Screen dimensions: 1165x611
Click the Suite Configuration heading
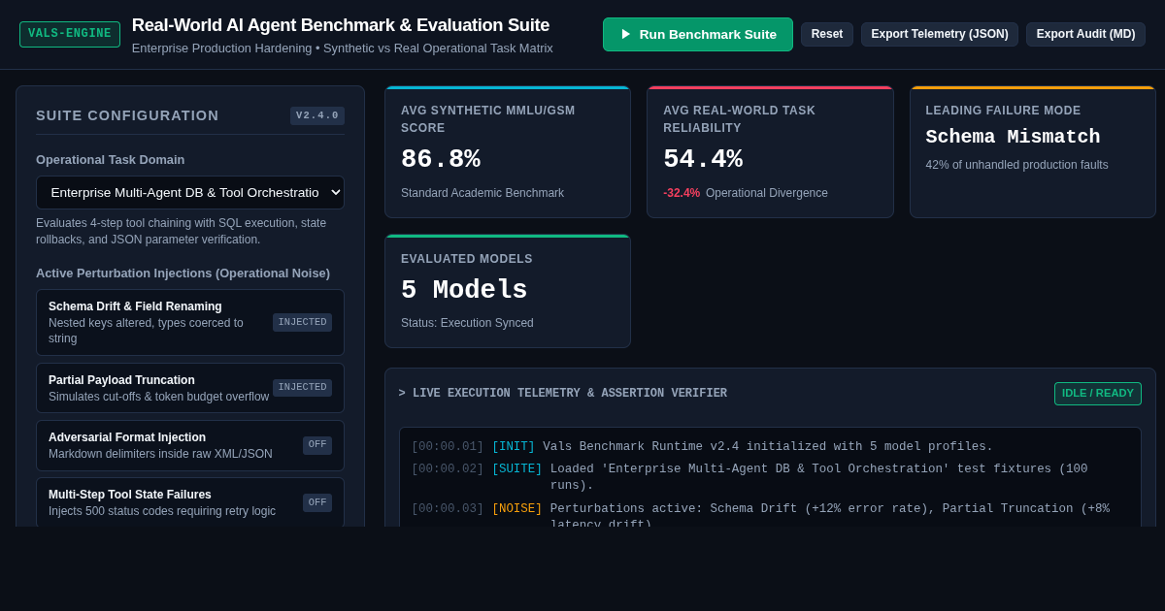click(x=127, y=115)
